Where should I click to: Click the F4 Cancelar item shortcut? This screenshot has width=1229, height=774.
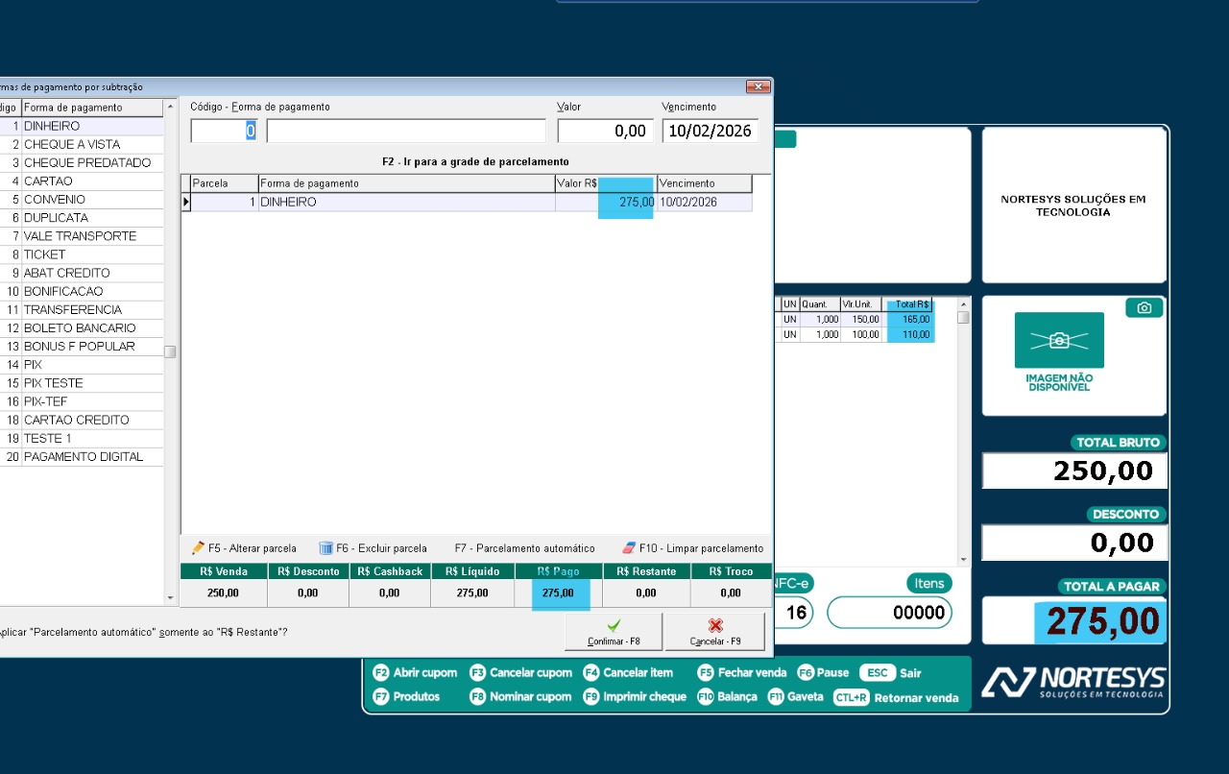click(628, 673)
